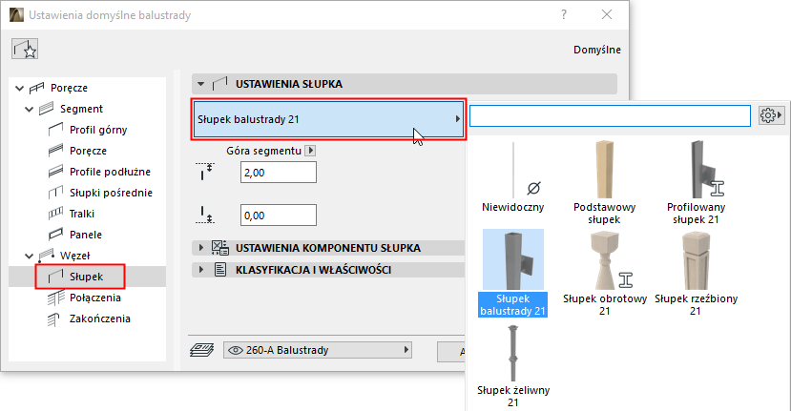Collapse the Segment tree node
791x411 pixels.
(29, 109)
